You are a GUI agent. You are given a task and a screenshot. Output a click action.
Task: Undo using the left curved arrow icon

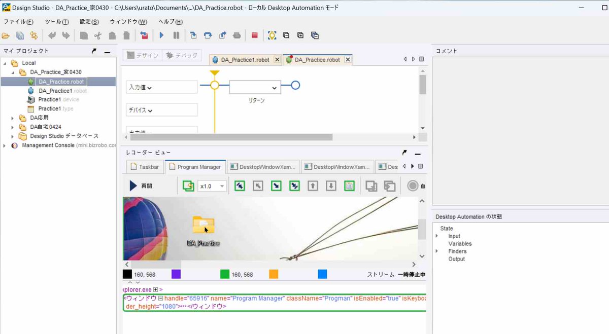tap(52, 35)
